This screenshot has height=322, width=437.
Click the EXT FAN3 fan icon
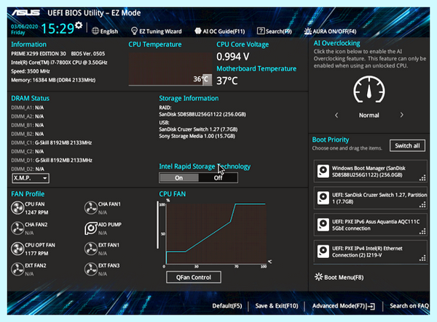tap(91, 270)
